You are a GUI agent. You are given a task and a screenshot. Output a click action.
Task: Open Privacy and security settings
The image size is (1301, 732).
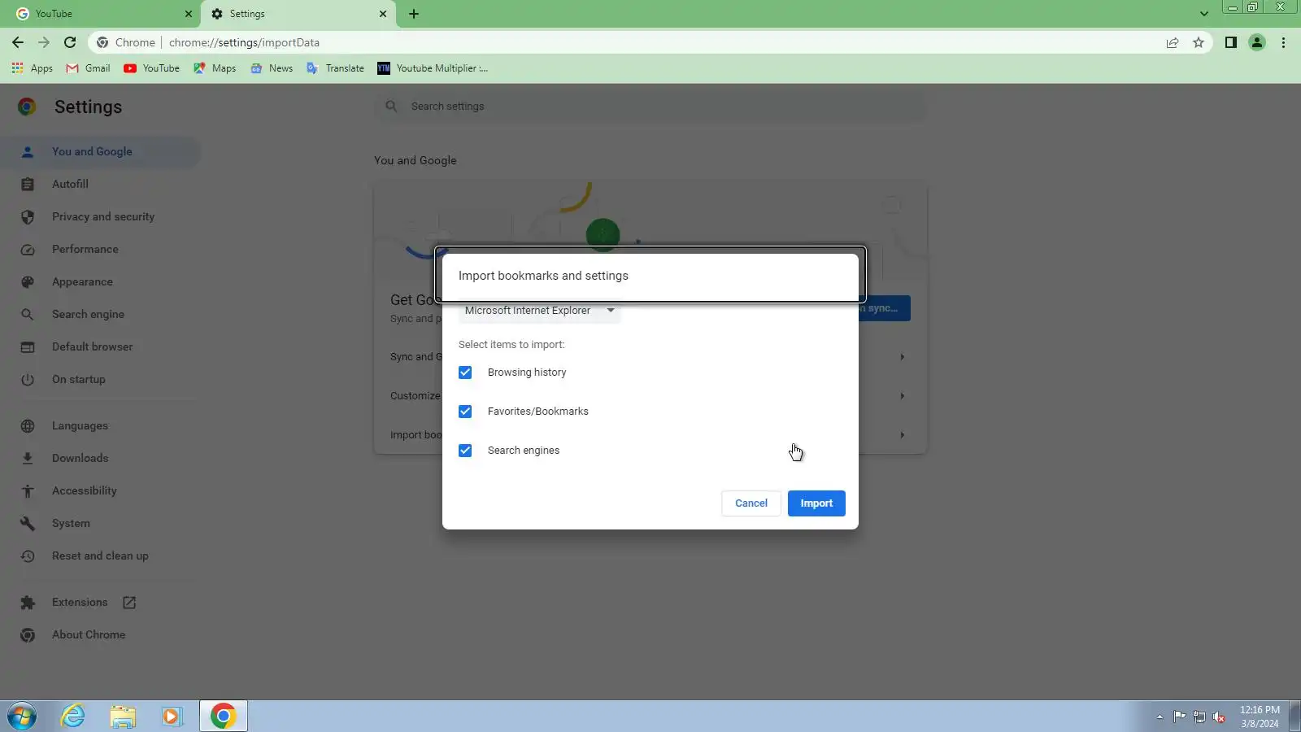102,216
